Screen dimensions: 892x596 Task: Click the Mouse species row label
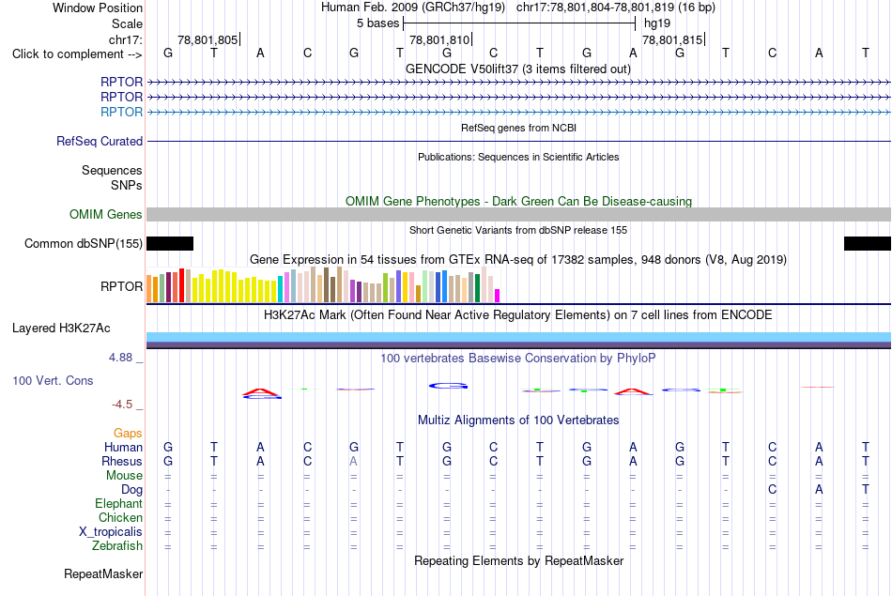[x=124, y=476]
